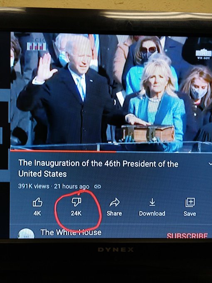Open The White House channel name link
This screenshot has height=283, width=212.
pos(71,232)
